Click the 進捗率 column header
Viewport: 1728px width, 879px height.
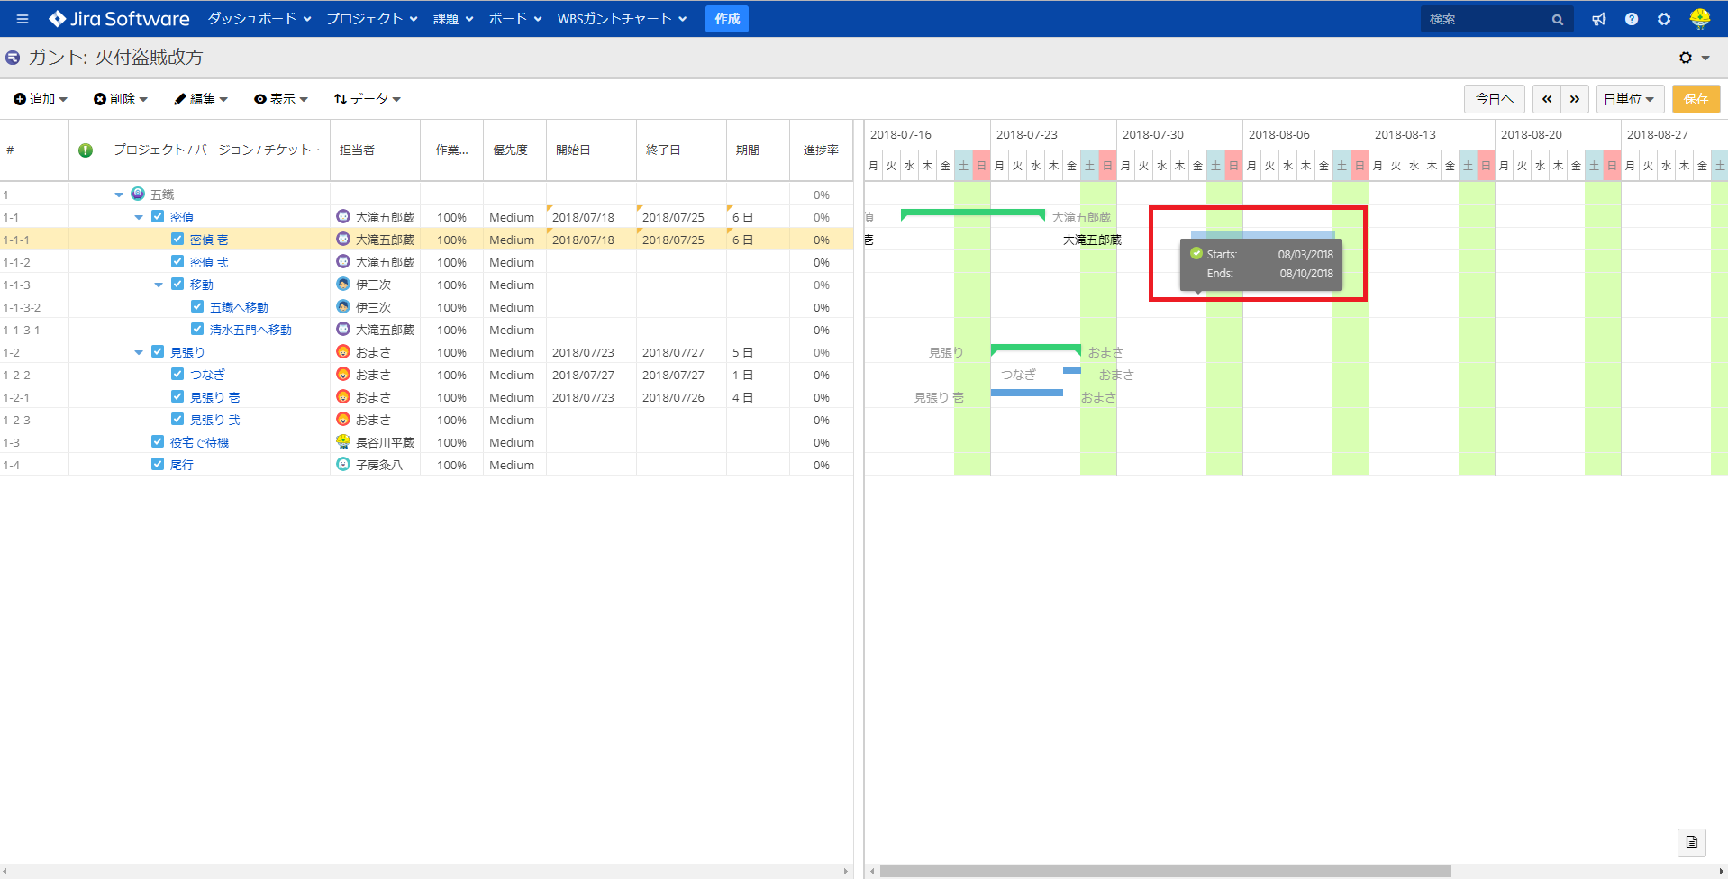(821, 150)
